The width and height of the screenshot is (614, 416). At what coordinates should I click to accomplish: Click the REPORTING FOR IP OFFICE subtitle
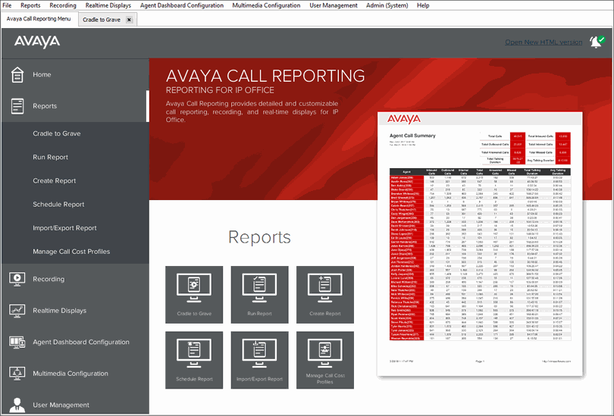coord(220,90)
